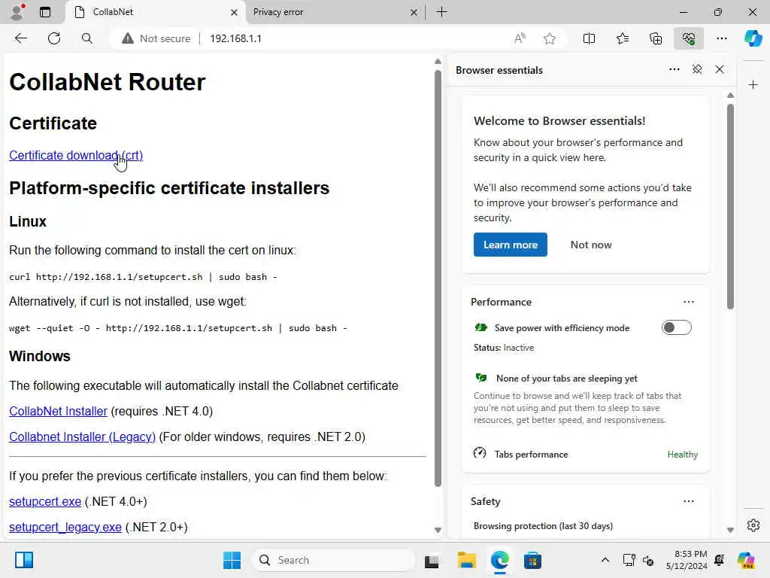
Task: Open the split screen icon
Action: [589, 38]
